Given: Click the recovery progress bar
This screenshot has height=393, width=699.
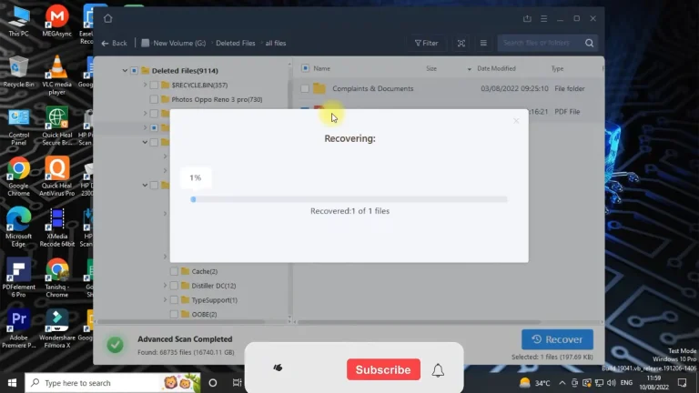Looking at the screenshot, I should tap(349, 199).
